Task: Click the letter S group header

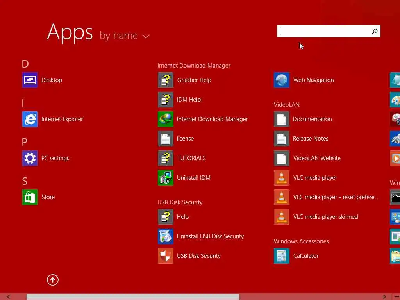Action: coord(25,181)
